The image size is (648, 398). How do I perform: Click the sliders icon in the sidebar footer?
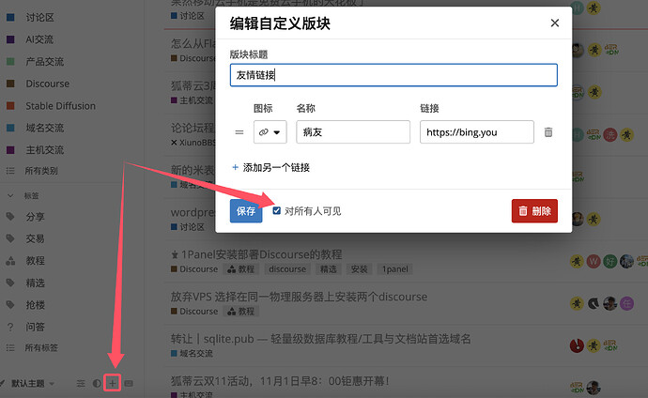pos(81,383)
